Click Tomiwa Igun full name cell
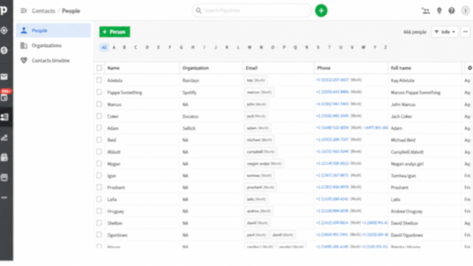The width and height of the screenshot is (473, 266). [x=403, y=176]
